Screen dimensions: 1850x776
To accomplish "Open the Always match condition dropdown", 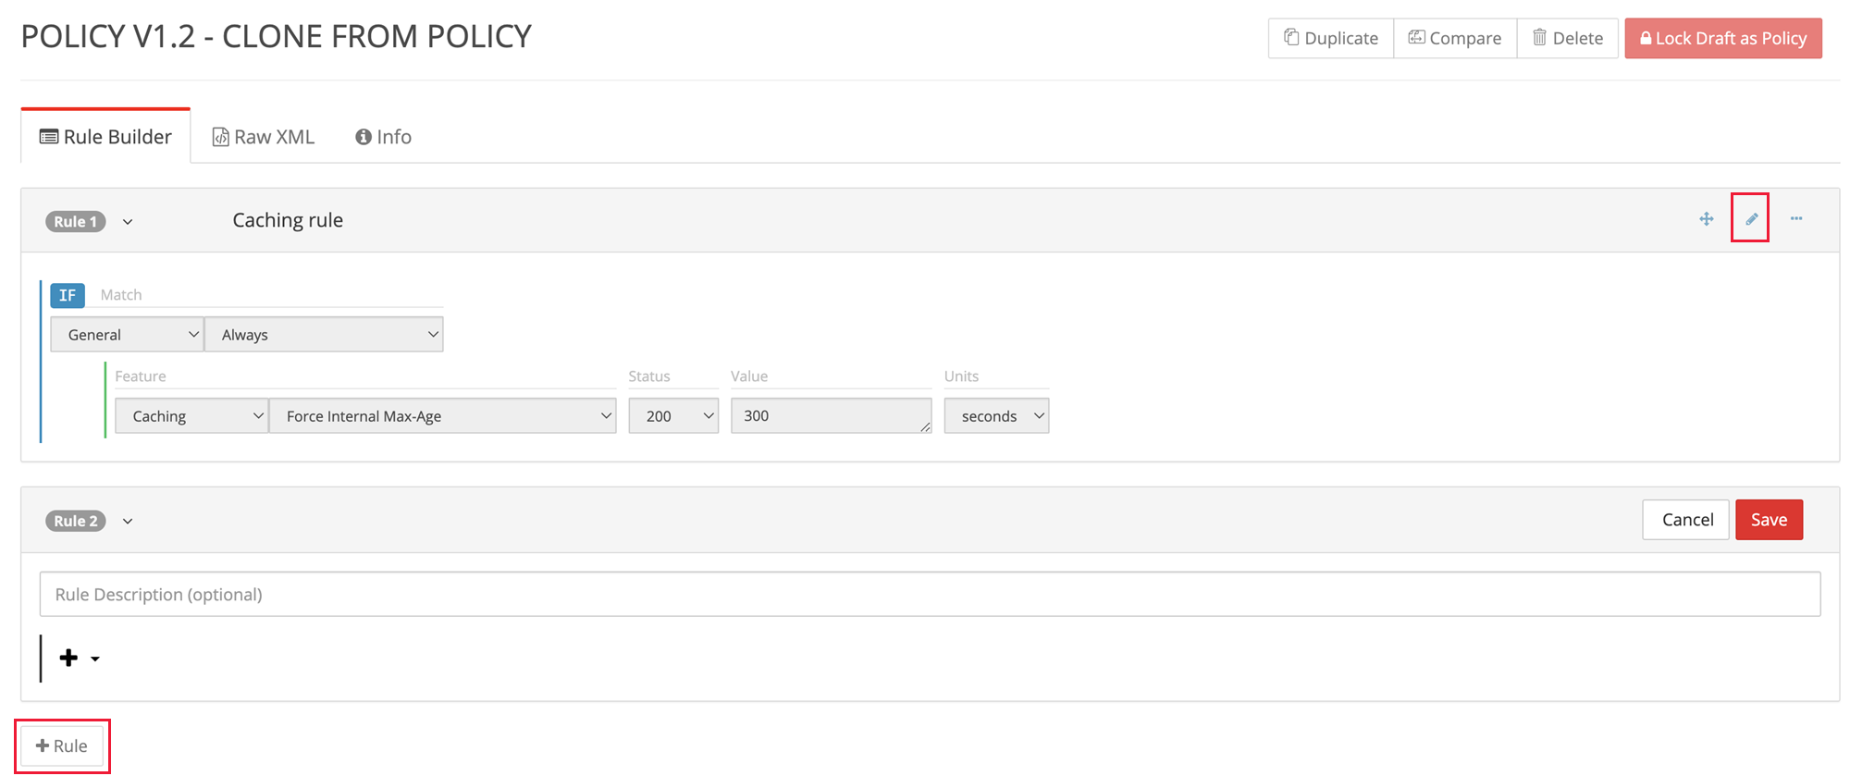I will click(x=324, y=335).
